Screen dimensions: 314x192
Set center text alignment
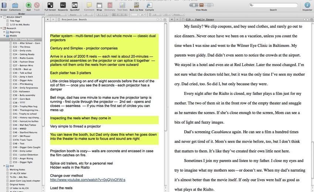coord(117,15)
